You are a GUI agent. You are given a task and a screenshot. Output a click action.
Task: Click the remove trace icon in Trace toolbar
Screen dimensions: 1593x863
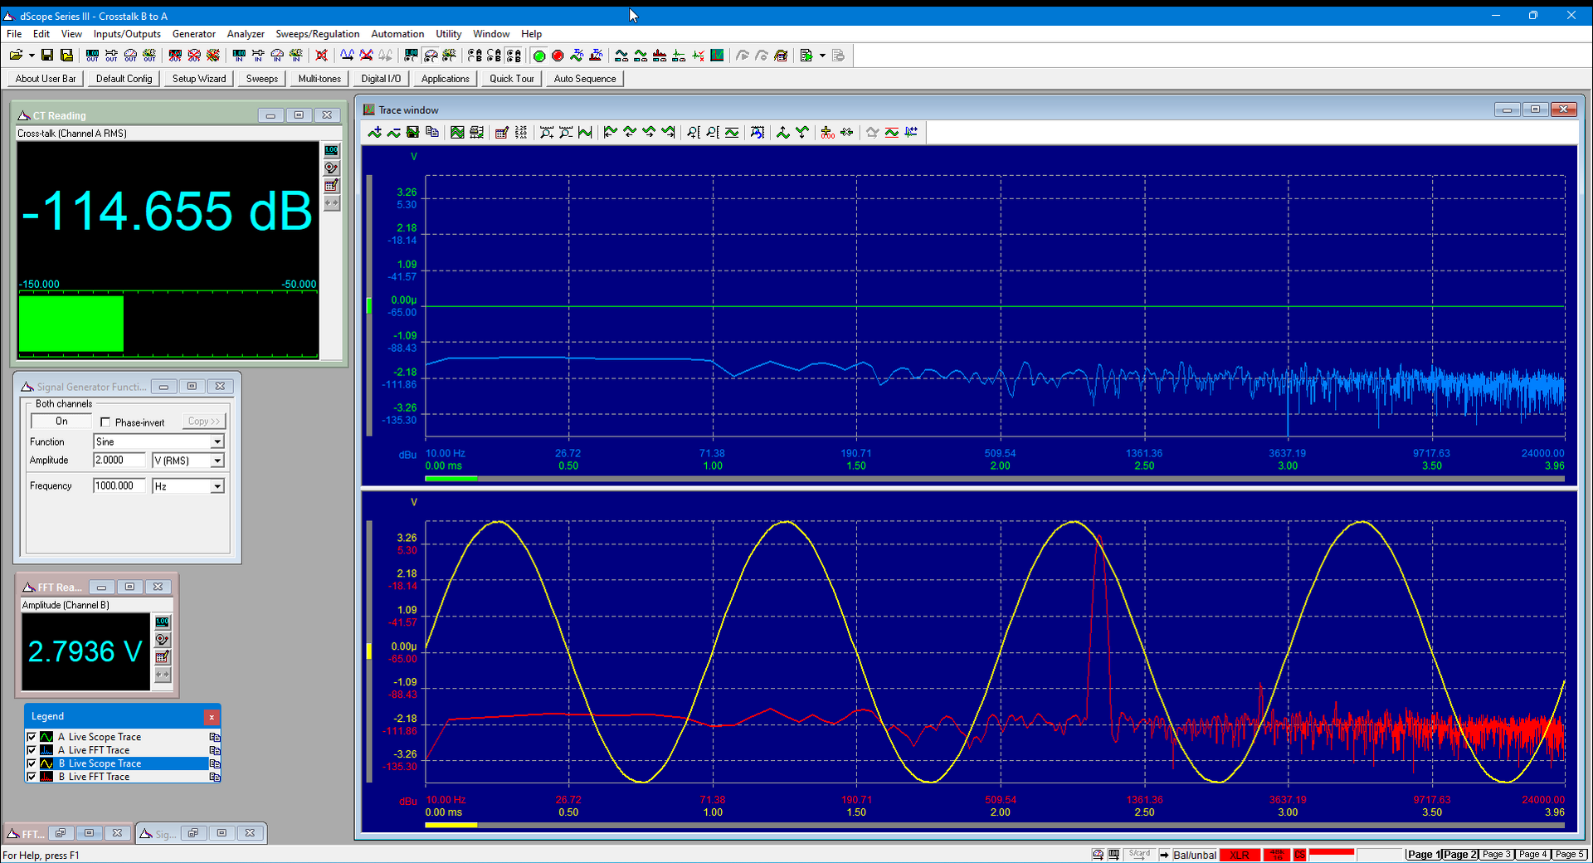[393, 132]
